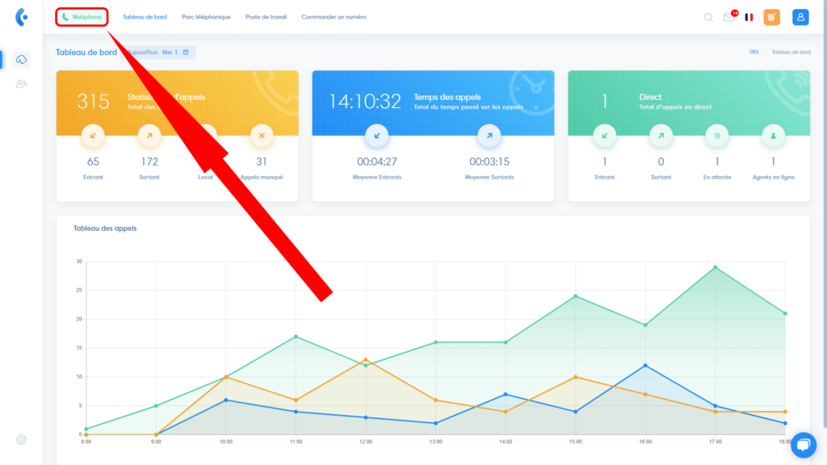Screen dimensions: 827x465
Task: Open the settings gear in sidebar
Action: coord(22,439)
